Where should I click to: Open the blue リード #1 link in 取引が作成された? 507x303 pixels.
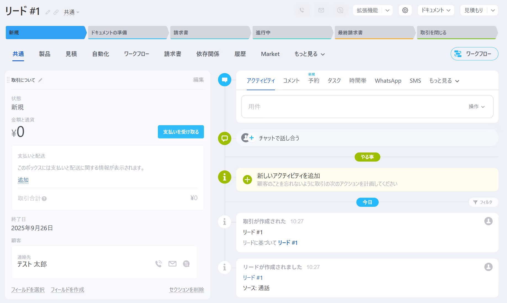[x=288, y=243]
